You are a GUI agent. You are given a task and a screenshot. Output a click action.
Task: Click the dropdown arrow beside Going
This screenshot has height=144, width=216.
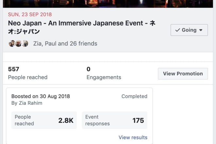tap(201, 30)
